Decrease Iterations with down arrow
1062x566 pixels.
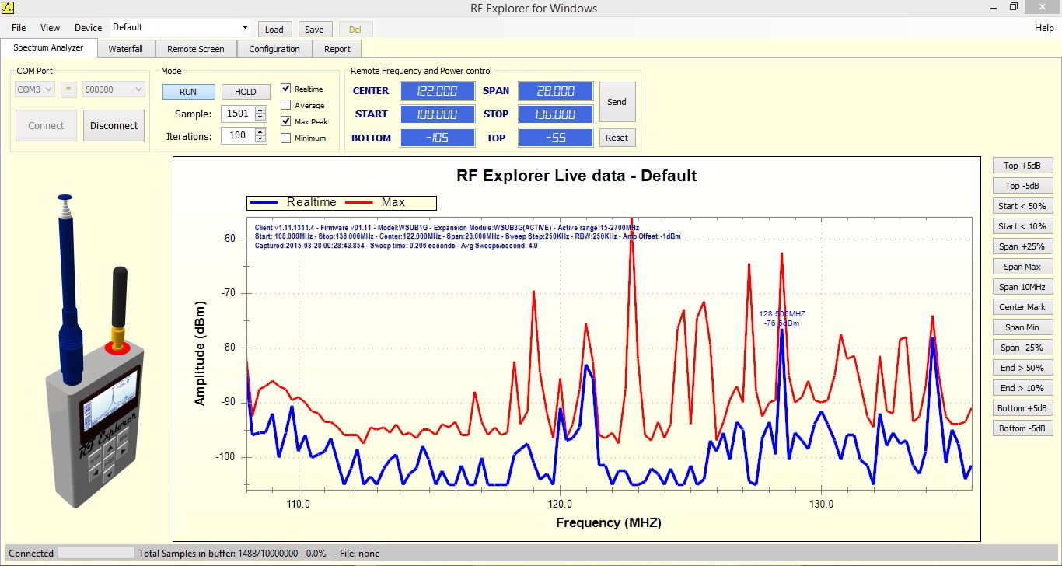coord(260,139)
